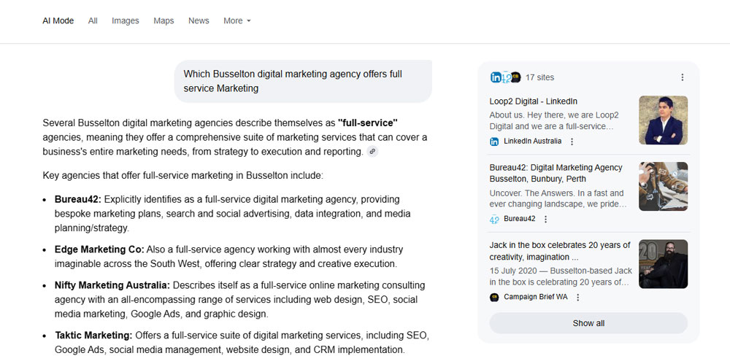Click the Jack in the box article thumbnail
The image size is (730, 364).
pyautogui.click(x=663, y=264)
